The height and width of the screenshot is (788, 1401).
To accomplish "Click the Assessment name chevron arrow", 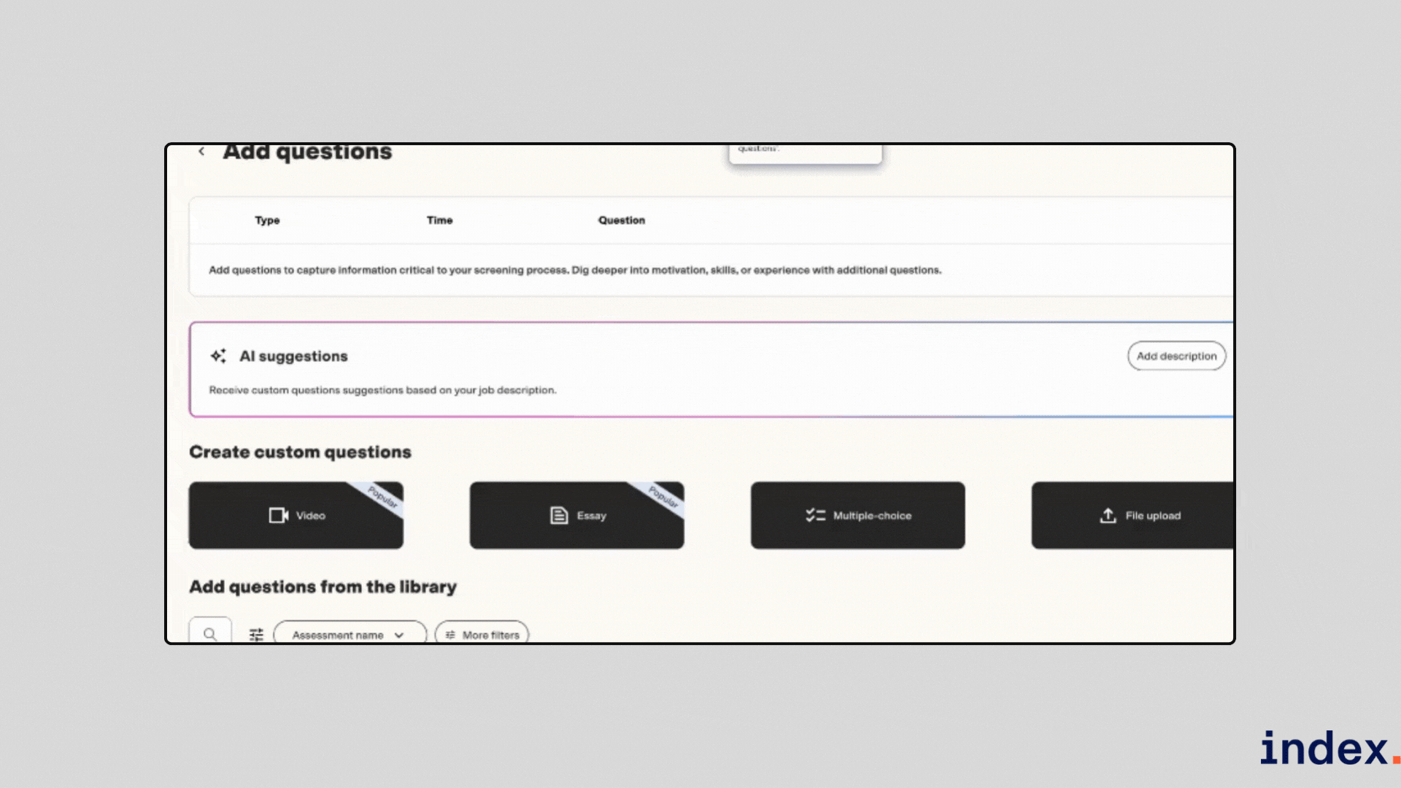I will click(399, 635).
